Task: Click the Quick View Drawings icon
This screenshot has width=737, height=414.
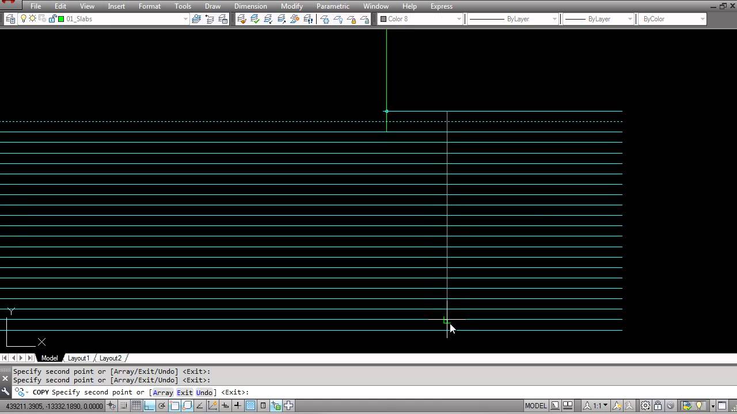Action: pos(568,406)
